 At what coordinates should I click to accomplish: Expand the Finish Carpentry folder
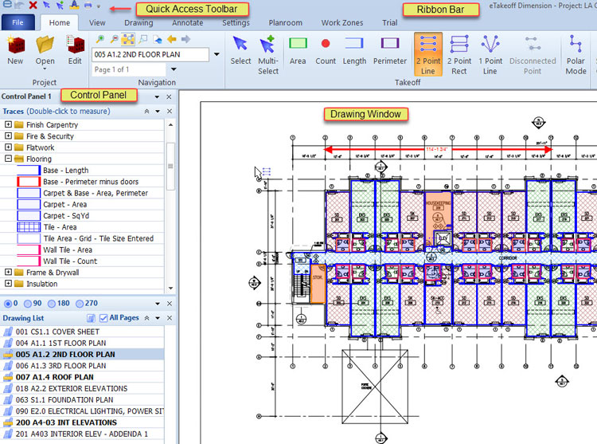(9, 124)
